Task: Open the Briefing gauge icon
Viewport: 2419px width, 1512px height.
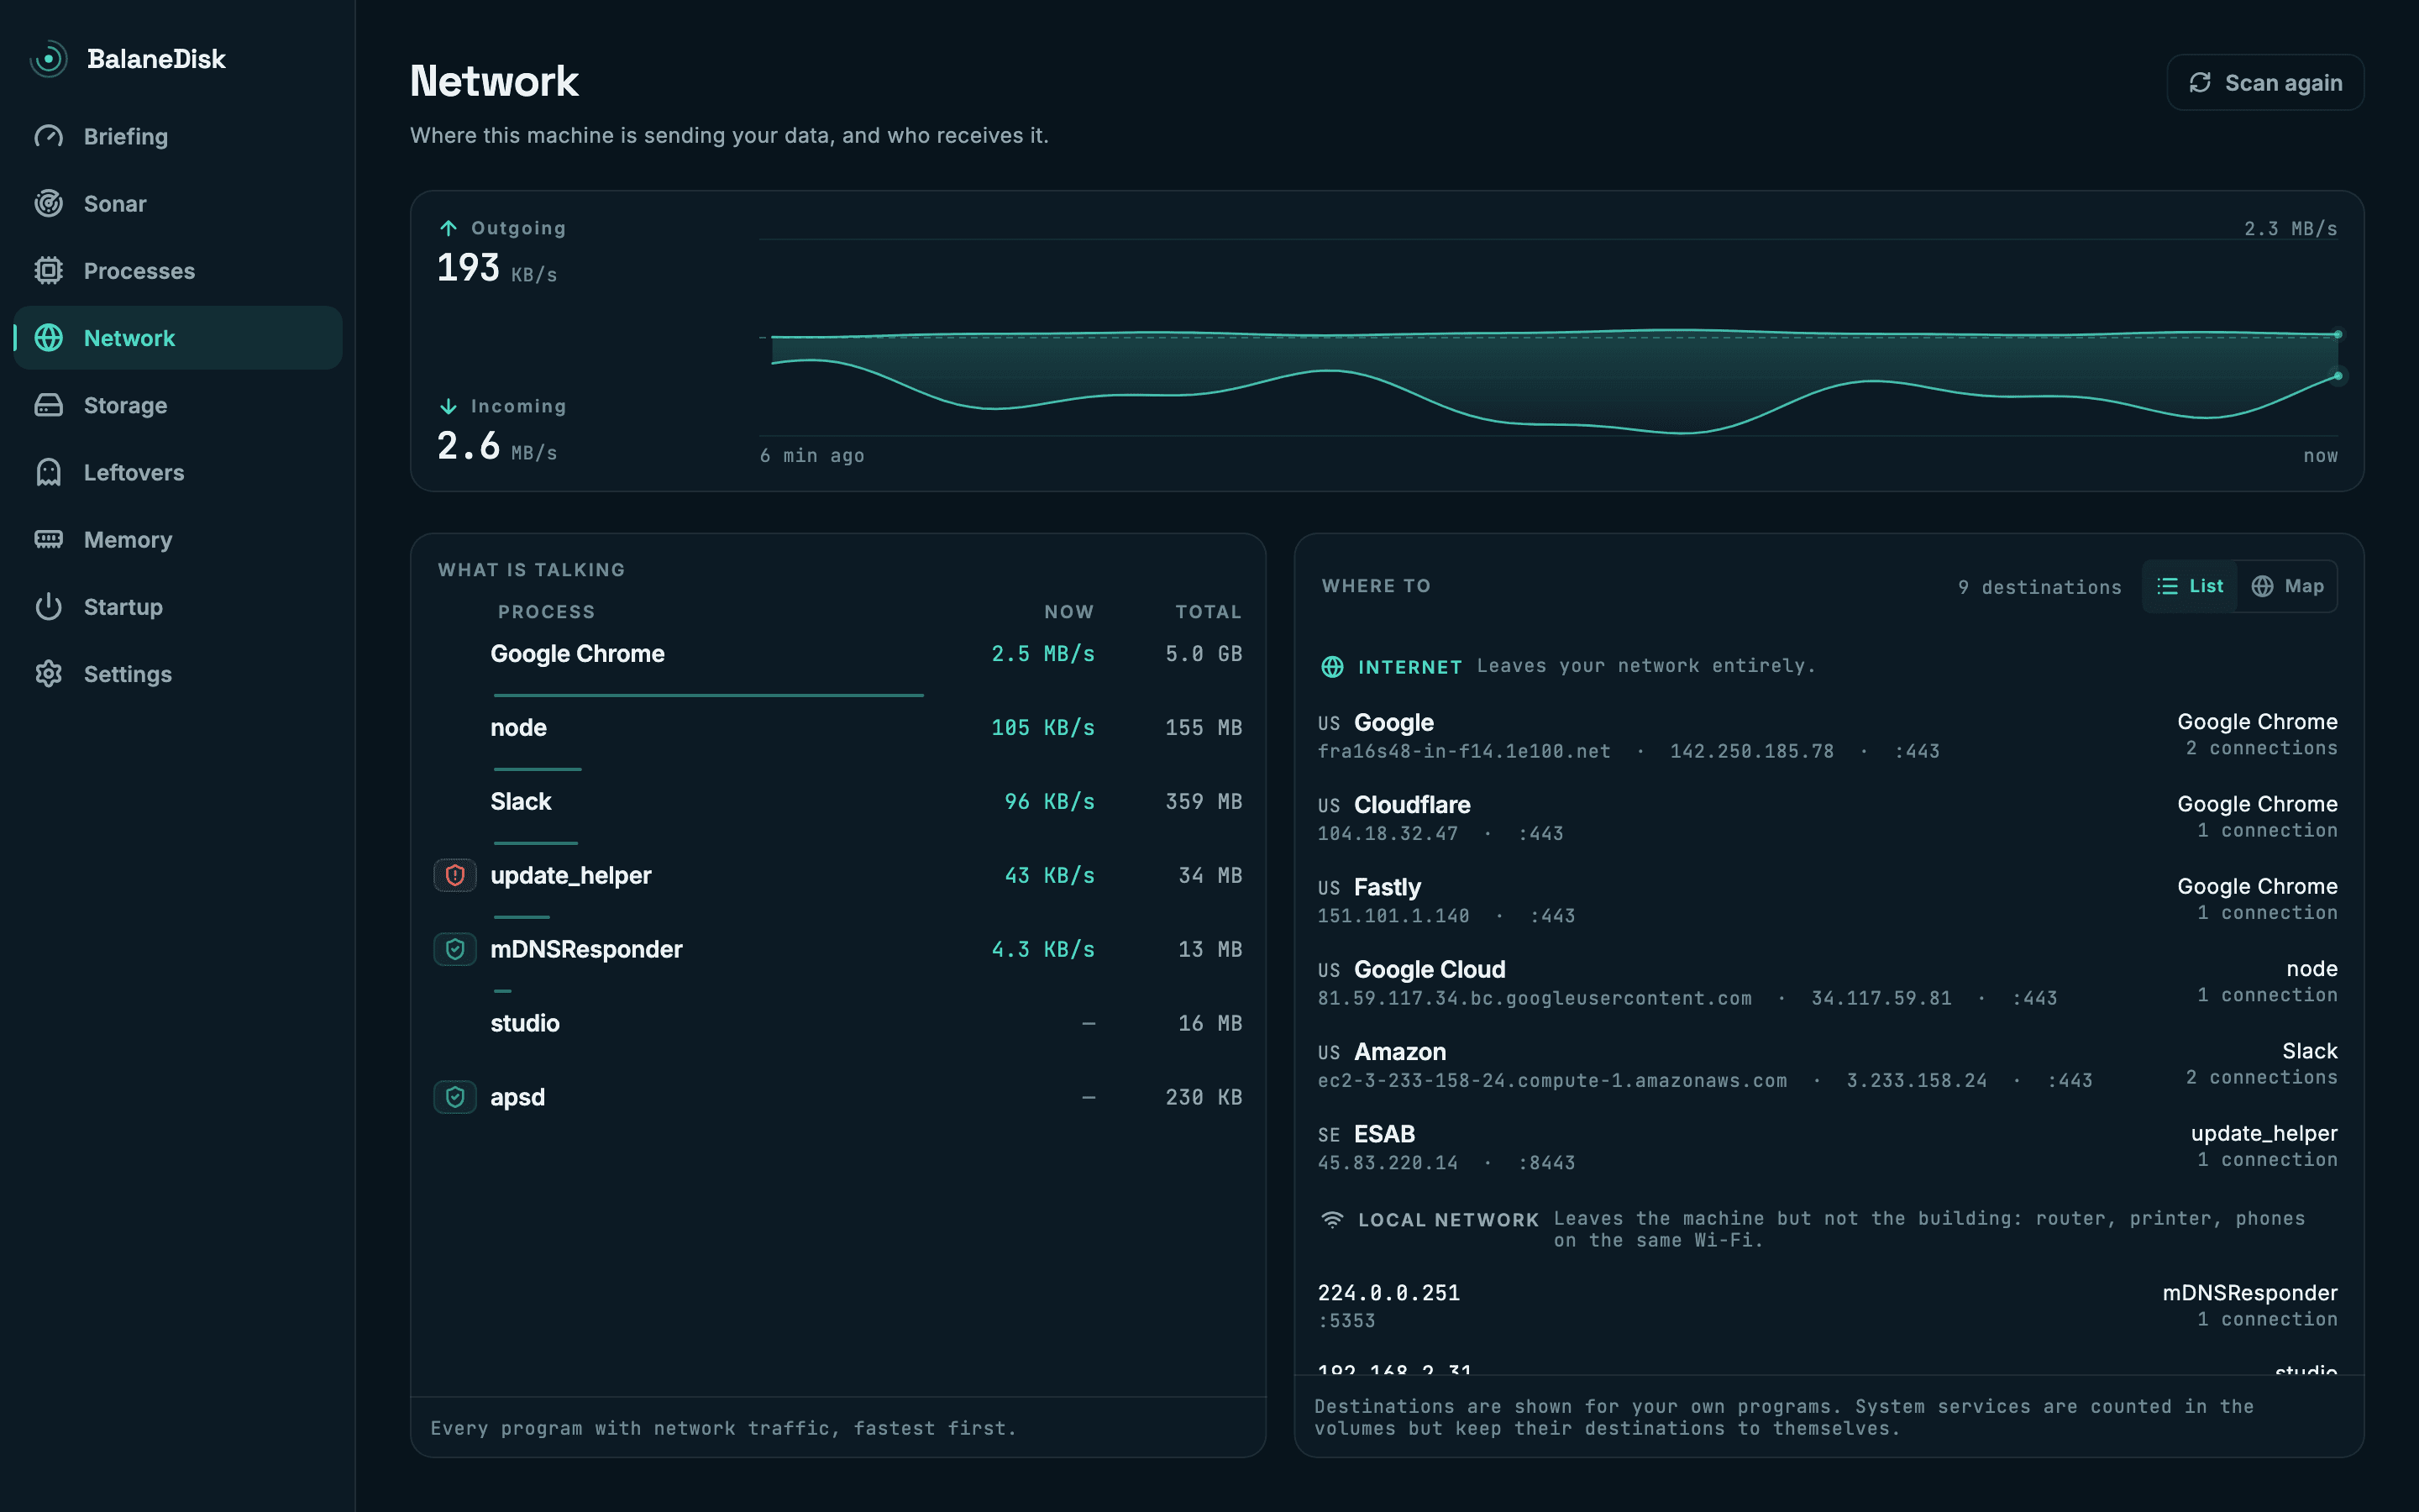Action: pos(48,137)
